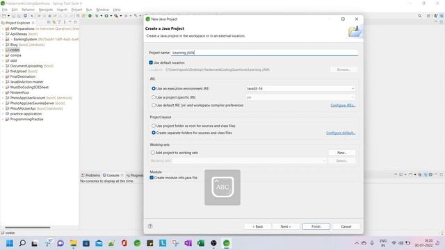Click the Back button
The width and height of the screenshot is (445, 250).
[x=258, y=226]
